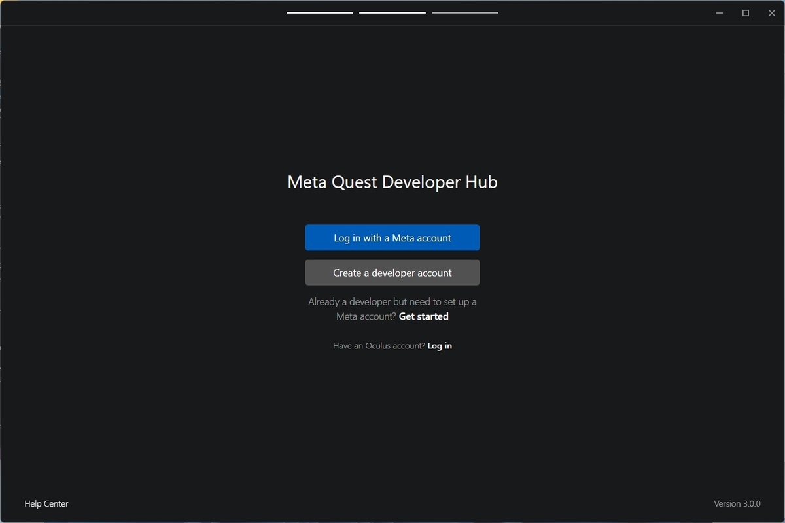Close the Meta Quest Developer Hub window
Viewport: 785px width, 523px height.
click(771, 12)
